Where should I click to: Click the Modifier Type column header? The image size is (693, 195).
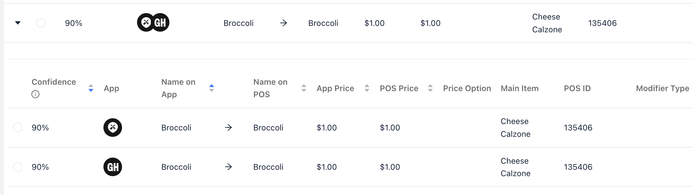click(663, 88)
